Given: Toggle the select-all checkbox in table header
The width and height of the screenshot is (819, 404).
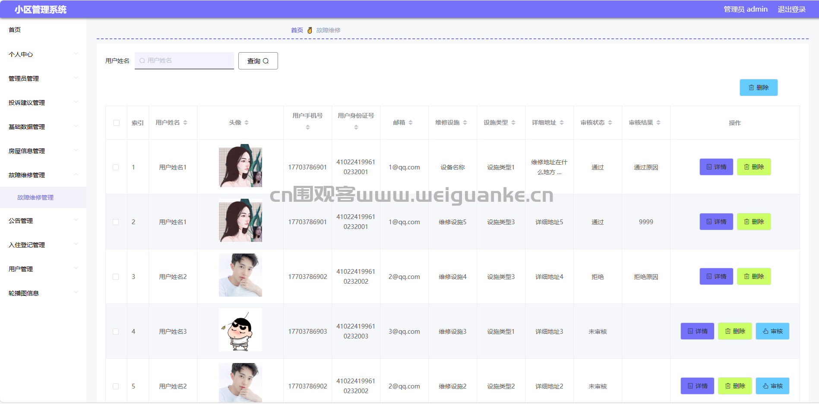Looking at the screenshot, I should click(x=117, y=123).
